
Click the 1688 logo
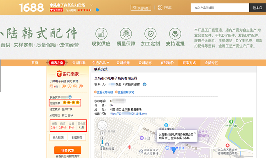31,8
